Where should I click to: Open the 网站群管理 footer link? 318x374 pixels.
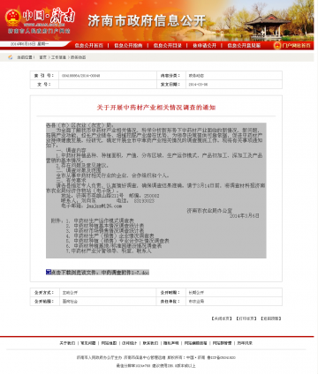[x=222, y=343]
